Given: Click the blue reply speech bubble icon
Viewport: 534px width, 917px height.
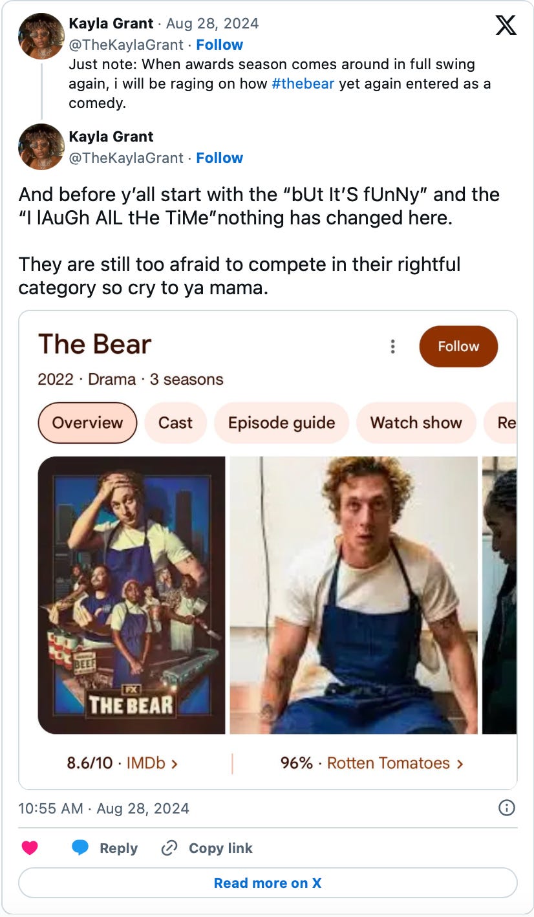Looking at the screenshot, I should [80, 848].
